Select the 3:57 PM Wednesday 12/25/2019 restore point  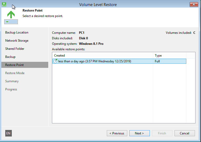(x=119, y=61)
